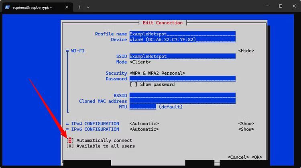Select the equinox@raspberrypi tab
301x168 pixels.
click(x=34, y=7)
